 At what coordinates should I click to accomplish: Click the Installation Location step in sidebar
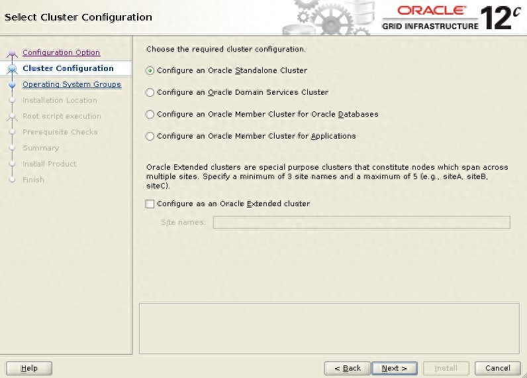coord(60,100)
